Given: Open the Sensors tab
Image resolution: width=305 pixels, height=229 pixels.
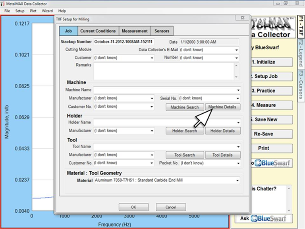Looking at the screenshot, I should [x=162, y=31].
